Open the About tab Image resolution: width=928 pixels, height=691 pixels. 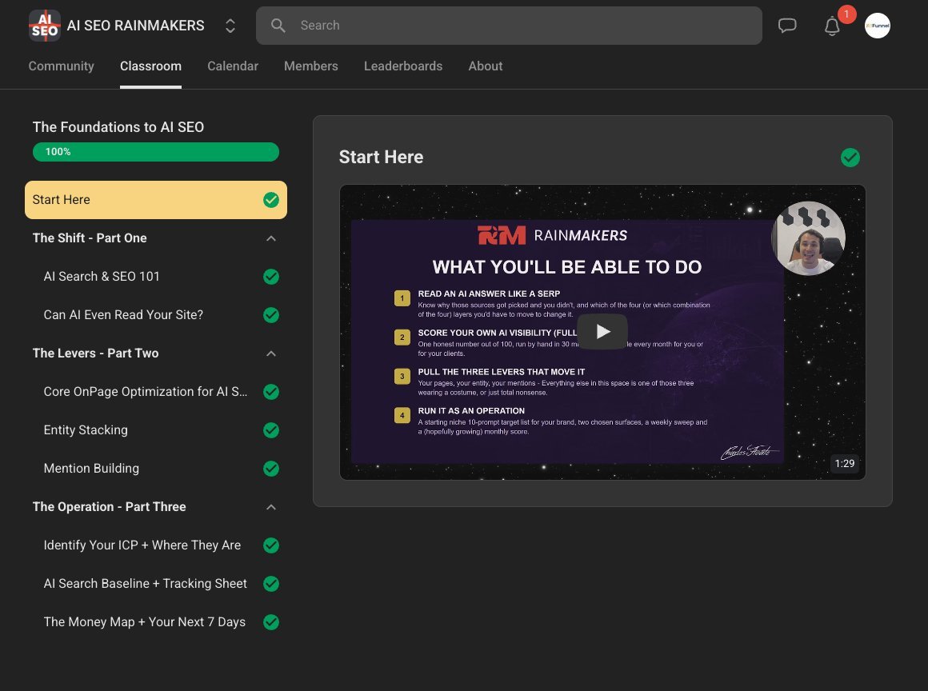coord(486,66)
